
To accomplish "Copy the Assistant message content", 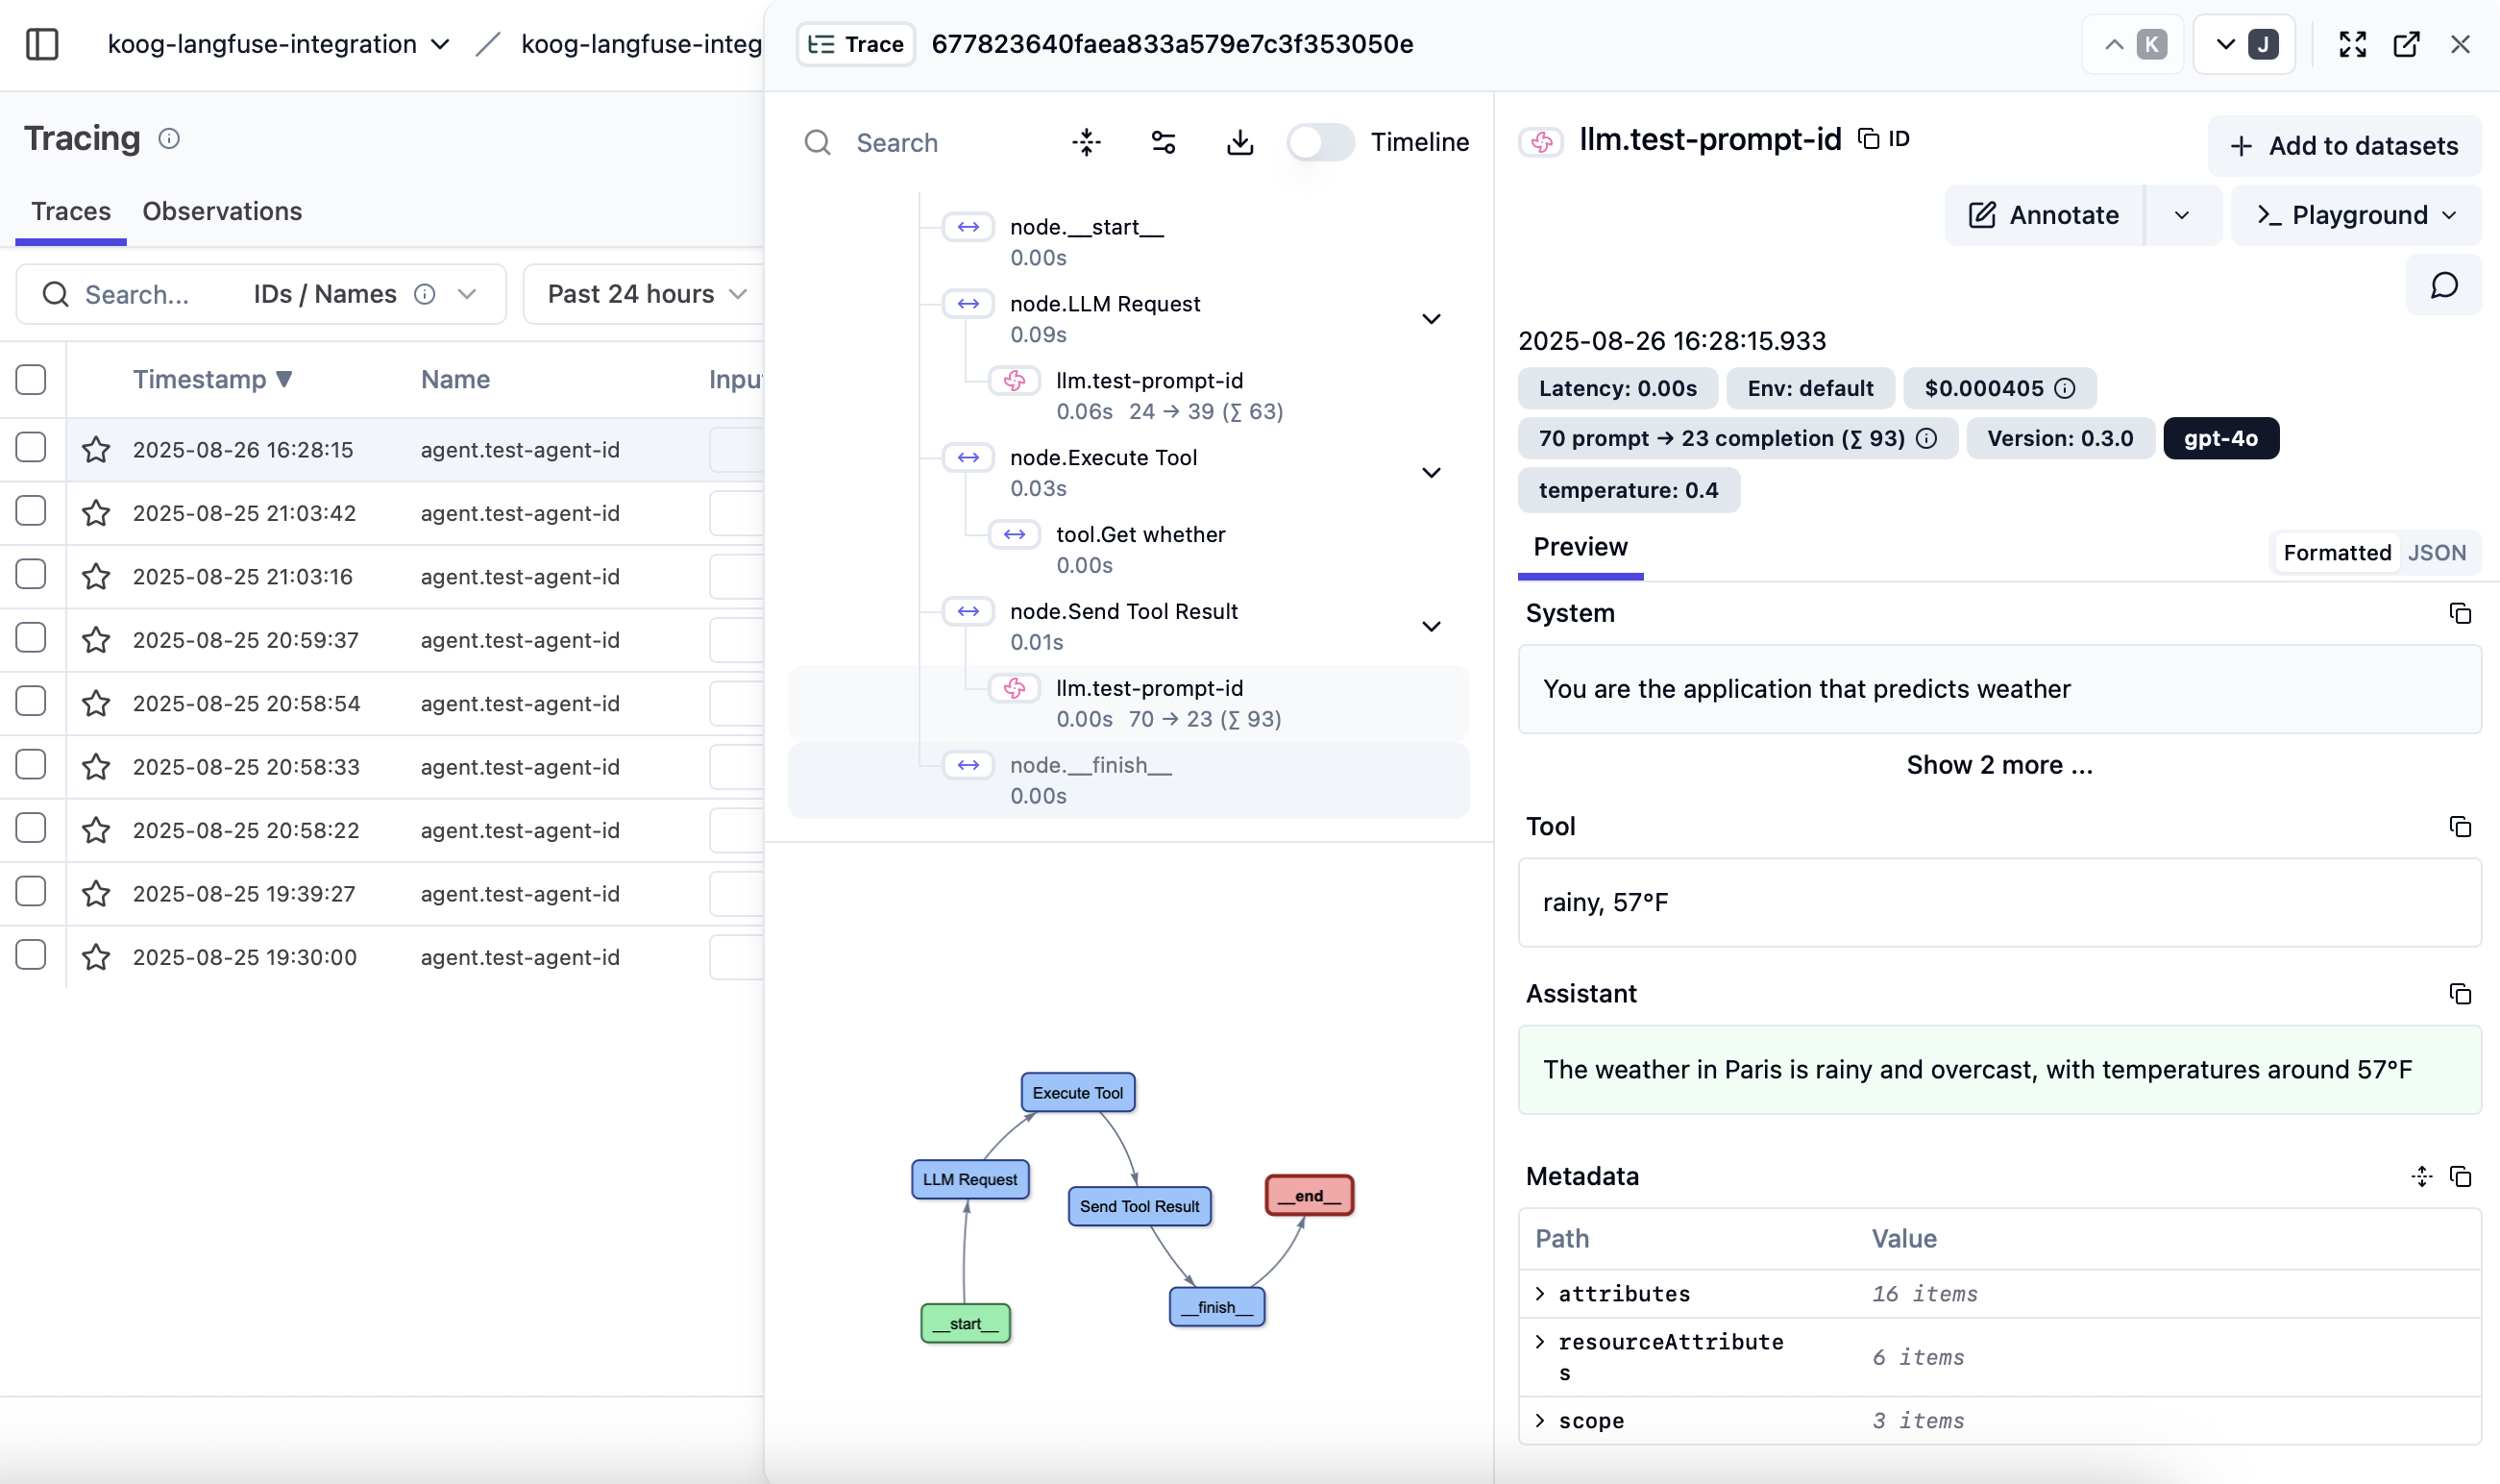I will (2460, 993).
